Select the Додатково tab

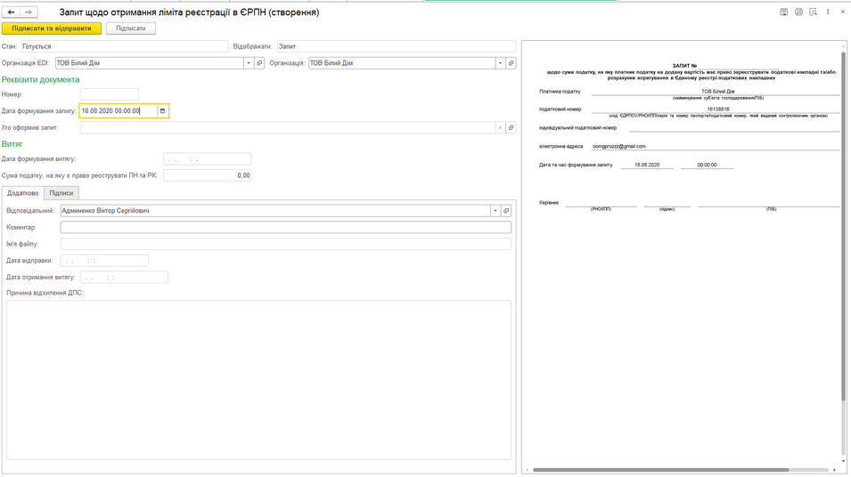23,193
